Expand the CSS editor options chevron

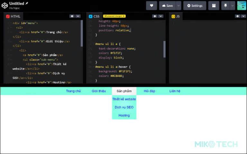[x=161, y=16]
